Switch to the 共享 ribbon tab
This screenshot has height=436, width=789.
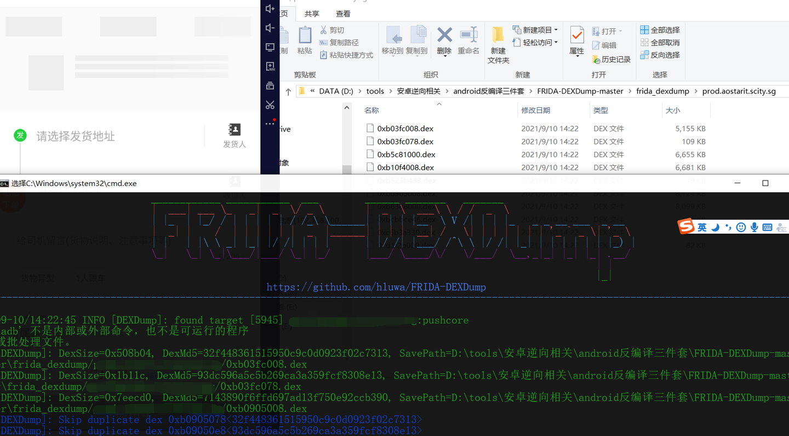pos(311,14)
